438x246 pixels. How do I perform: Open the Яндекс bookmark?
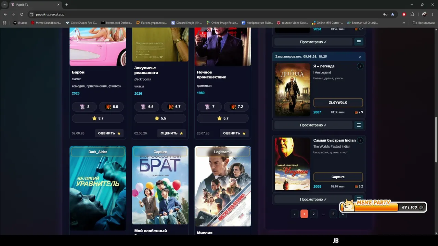(x=20, y=23)
